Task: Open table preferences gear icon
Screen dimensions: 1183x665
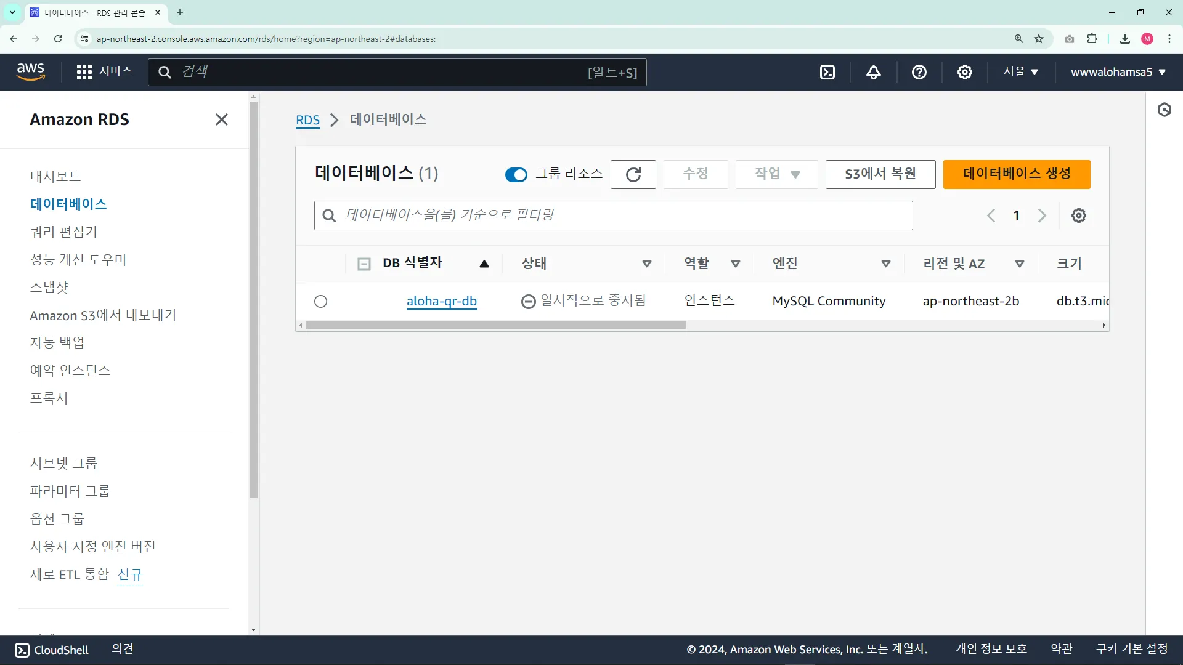Action: click(x=1078, y=216)
